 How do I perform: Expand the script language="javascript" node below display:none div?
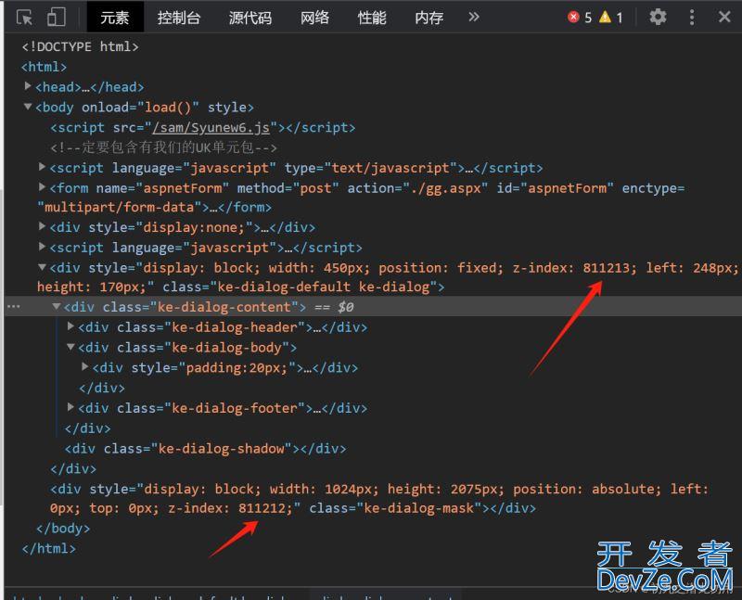click(x=42, y=247)
